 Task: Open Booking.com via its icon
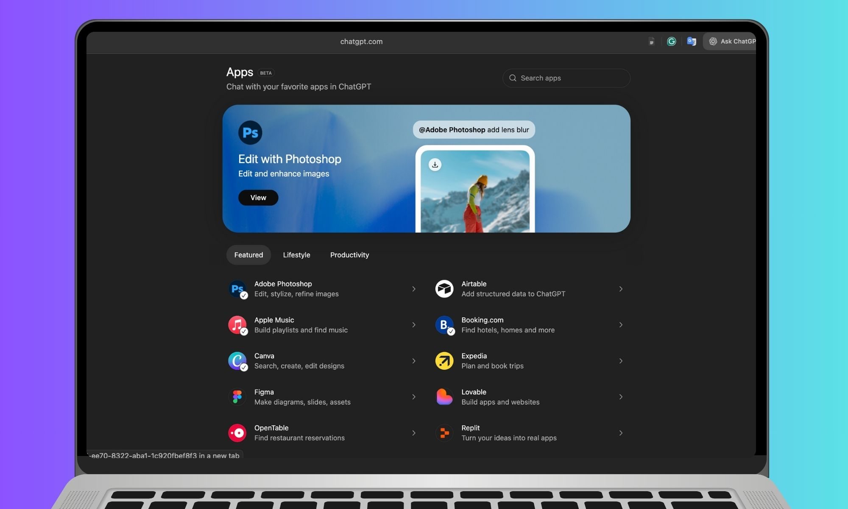point(444,324)
